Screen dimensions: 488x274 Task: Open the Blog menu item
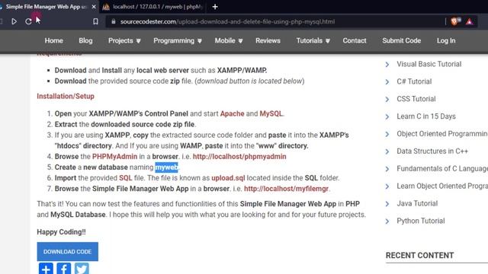coord(85,40)
